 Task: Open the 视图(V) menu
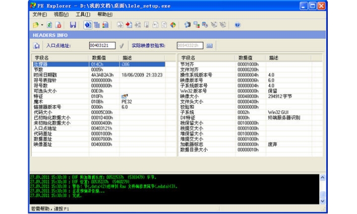point(61,14)
